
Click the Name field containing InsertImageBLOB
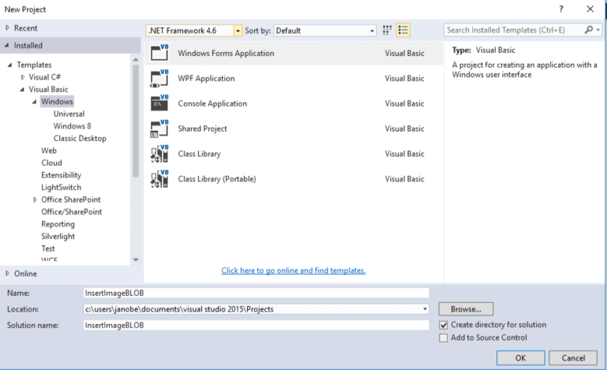click(x=257, y=293)
